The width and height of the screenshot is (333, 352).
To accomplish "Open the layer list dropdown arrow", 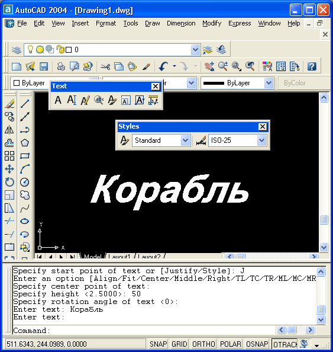I will point(195,50).
